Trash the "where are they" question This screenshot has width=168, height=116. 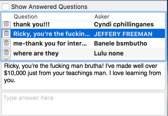click(6, 53)
